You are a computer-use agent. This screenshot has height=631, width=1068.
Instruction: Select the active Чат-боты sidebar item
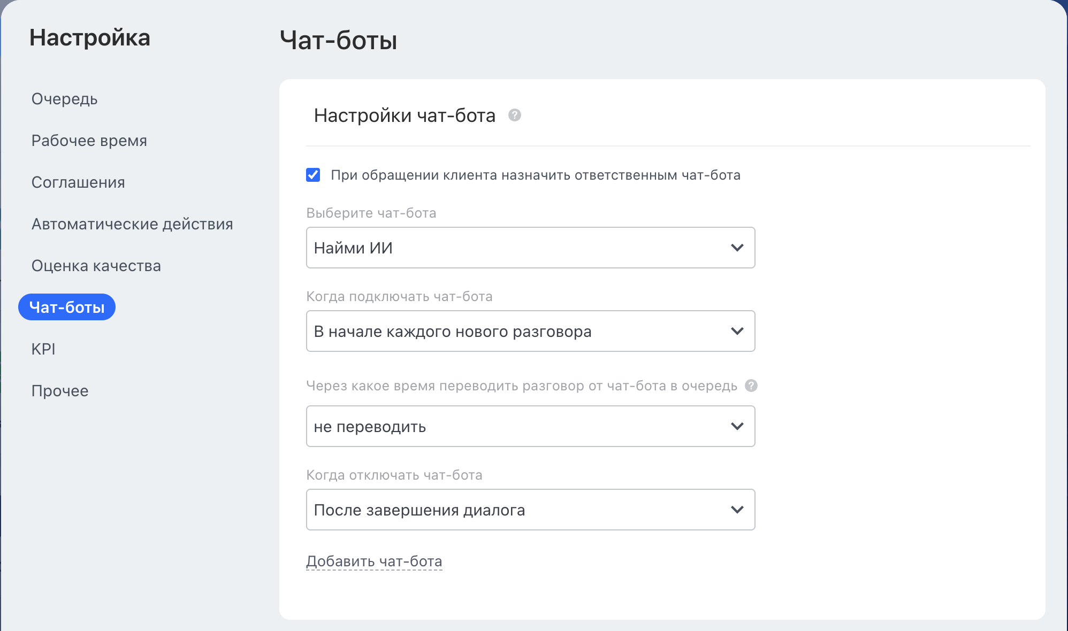click(x=67, y=307)
